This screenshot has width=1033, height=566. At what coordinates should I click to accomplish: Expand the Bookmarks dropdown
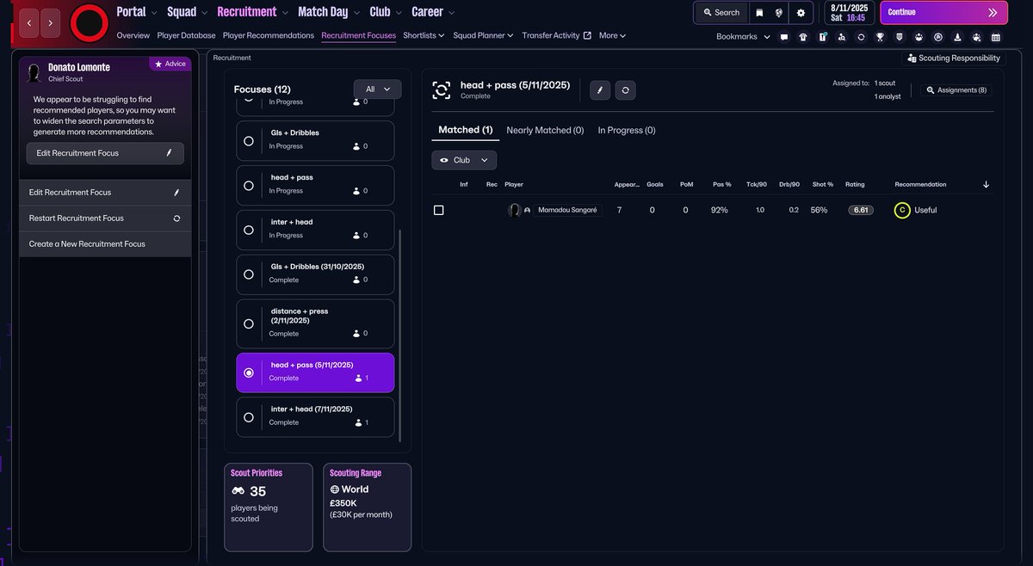point(741,37)
